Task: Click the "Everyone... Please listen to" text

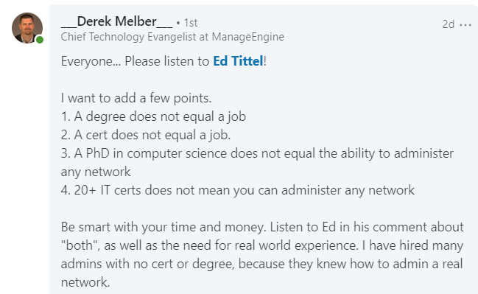Action: point(135,61)
